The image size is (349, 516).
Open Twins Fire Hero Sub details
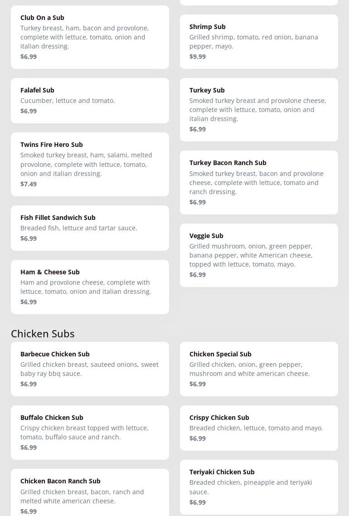click(90, 164)
